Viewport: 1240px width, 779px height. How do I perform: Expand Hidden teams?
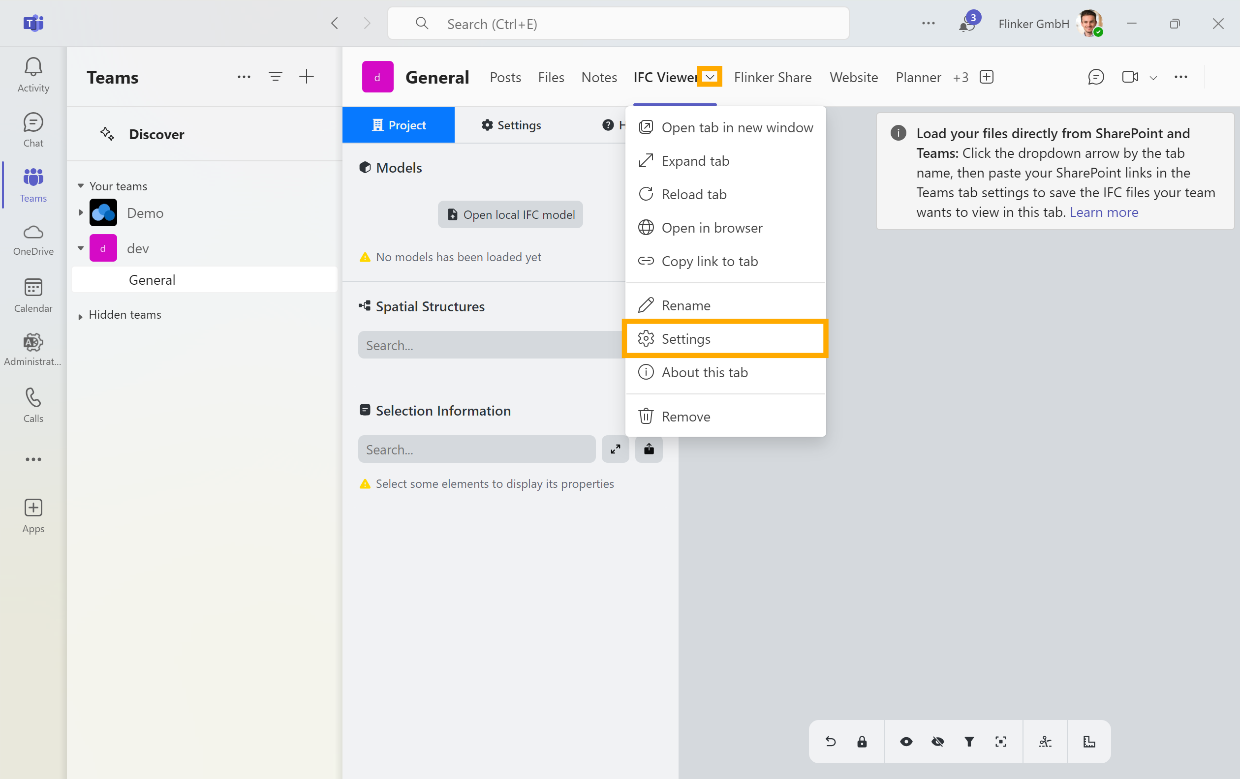(x=80, y=316)
